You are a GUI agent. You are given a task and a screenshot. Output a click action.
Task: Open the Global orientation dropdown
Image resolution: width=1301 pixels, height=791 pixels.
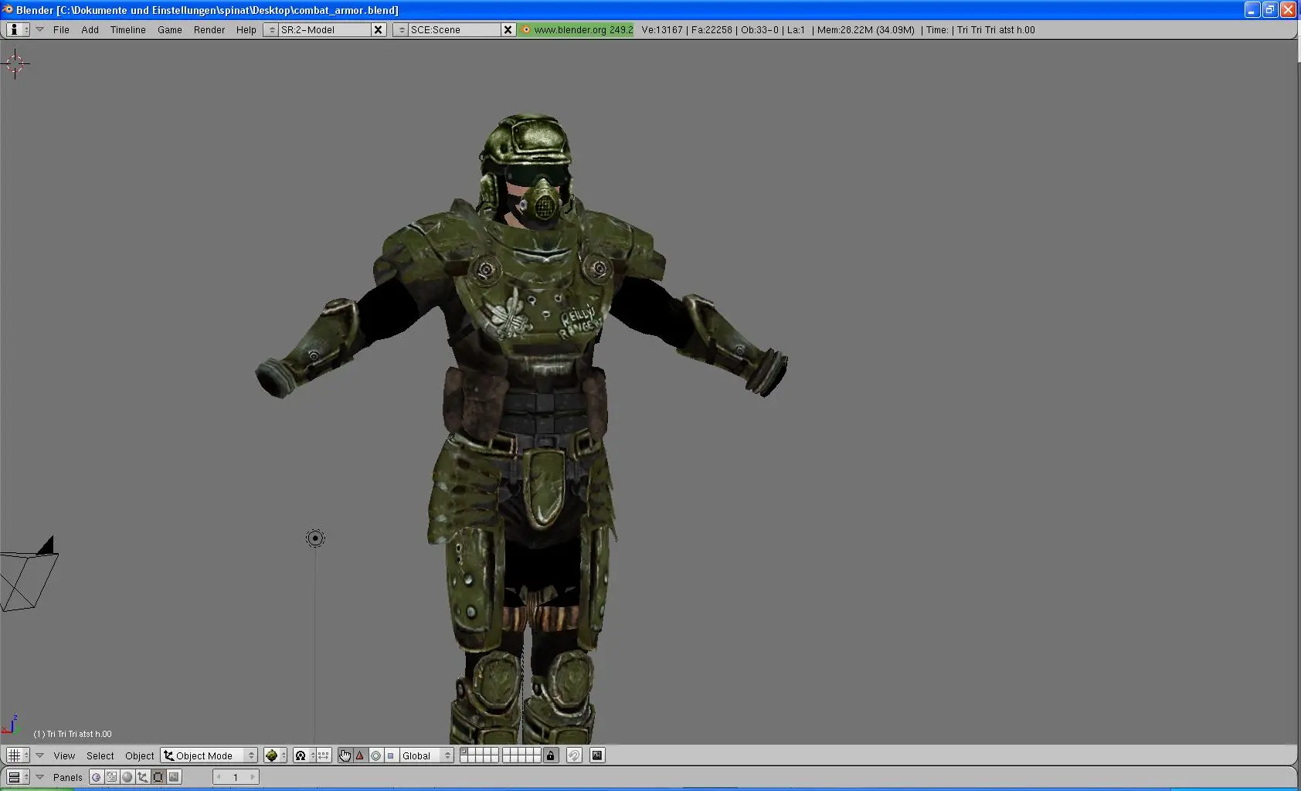point(426,755)
